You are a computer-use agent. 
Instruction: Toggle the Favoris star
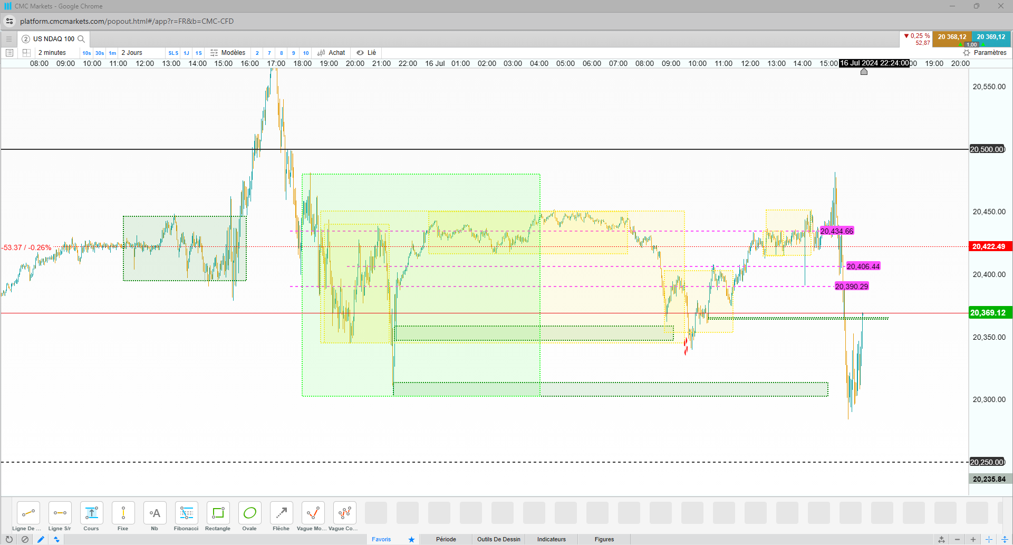click(411, 539)
